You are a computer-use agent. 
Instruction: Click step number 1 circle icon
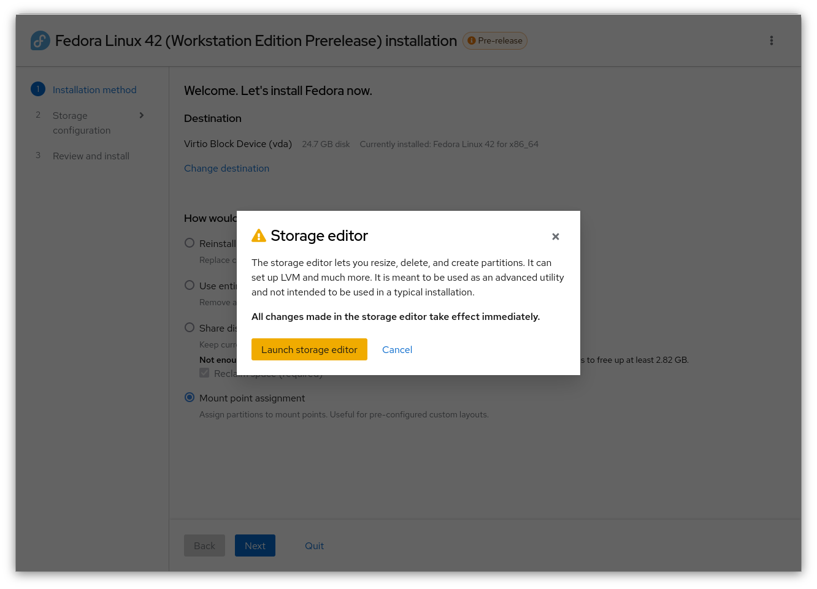pyautogui.click(x=38, y=89)
